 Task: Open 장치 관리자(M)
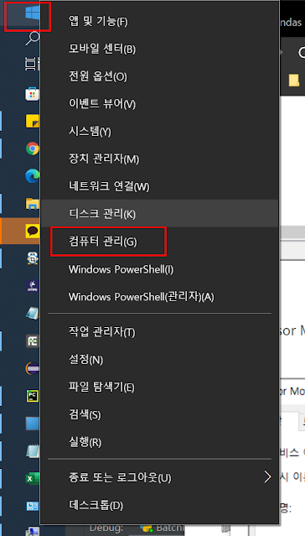[x=160, y=159]
